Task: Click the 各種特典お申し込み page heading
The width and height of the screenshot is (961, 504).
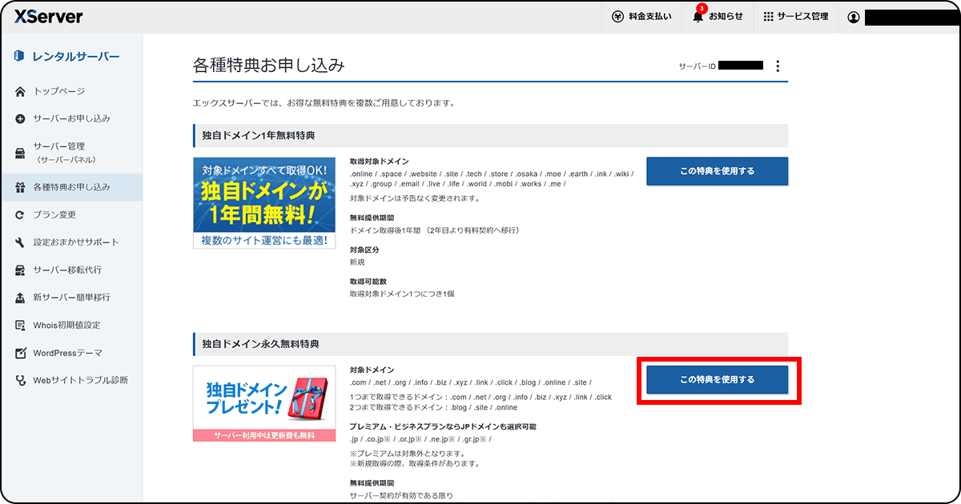Action: [x=269, y=66]
